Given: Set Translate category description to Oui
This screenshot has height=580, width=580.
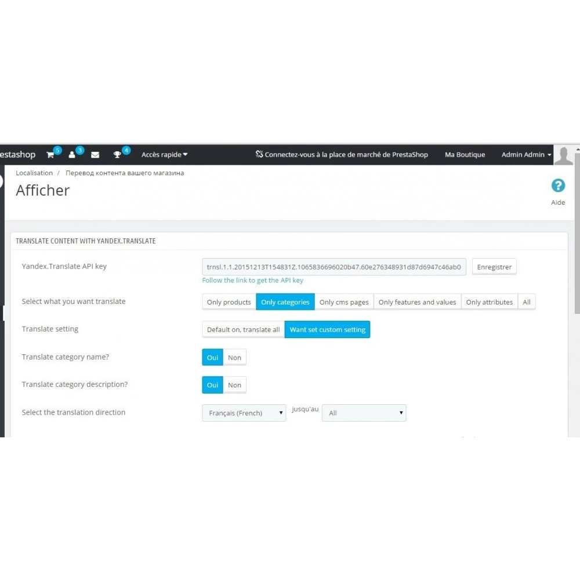Looking at the screenshot, I should [212, 385].
